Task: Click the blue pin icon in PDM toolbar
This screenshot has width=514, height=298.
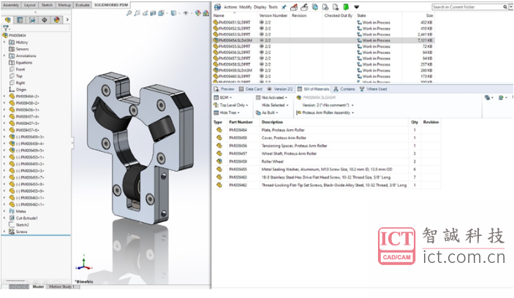Action: coord(284,7)
